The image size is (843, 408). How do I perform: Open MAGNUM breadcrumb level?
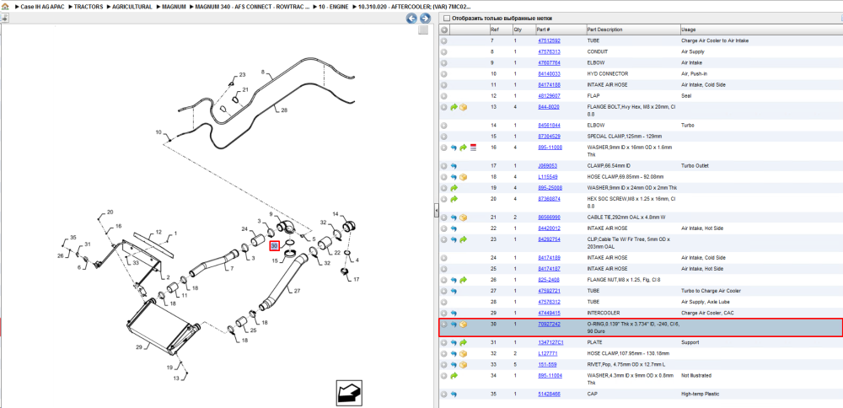click(175, 7)
